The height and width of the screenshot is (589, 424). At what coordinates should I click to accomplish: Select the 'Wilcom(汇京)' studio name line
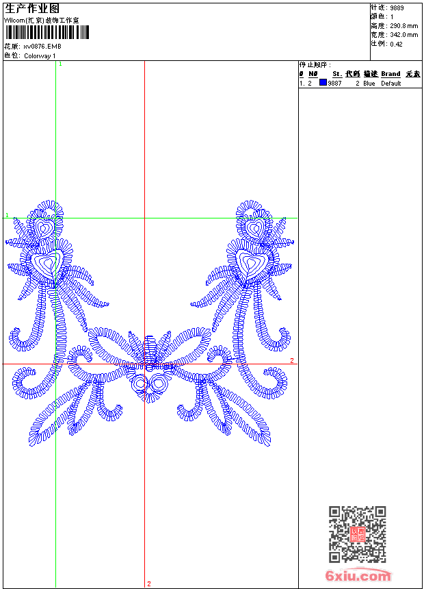[42, 21]
